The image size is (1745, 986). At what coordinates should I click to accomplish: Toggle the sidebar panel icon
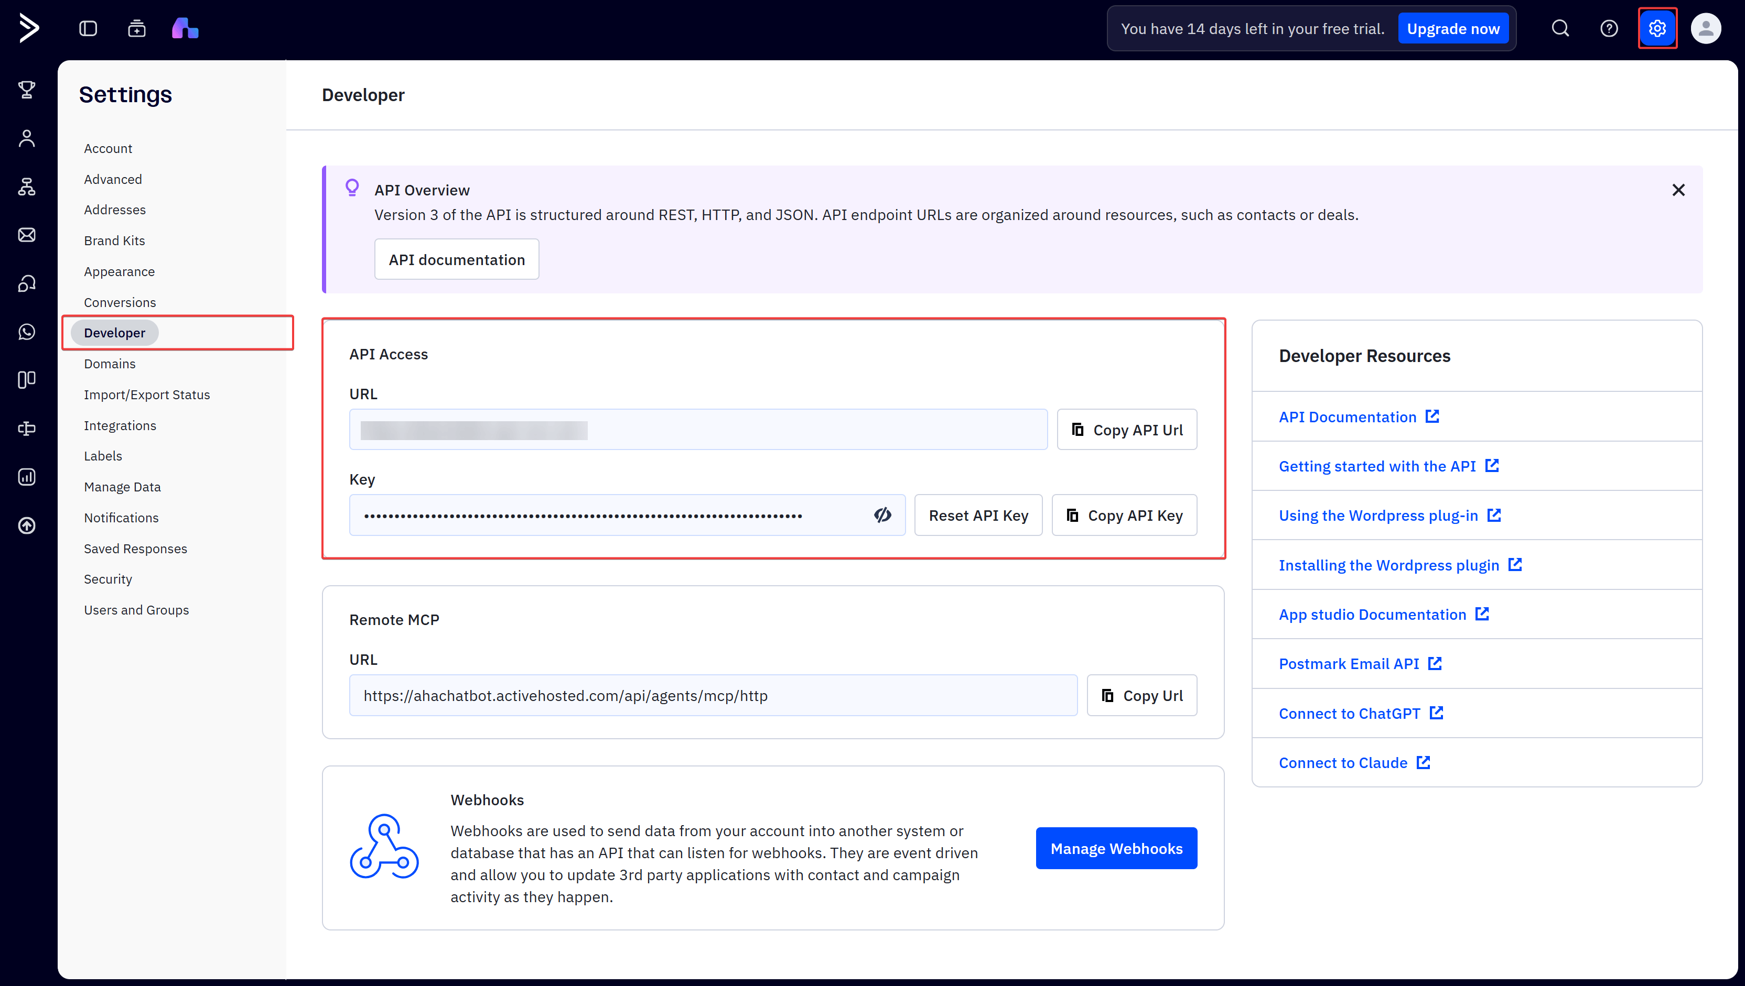coord(88,28)
